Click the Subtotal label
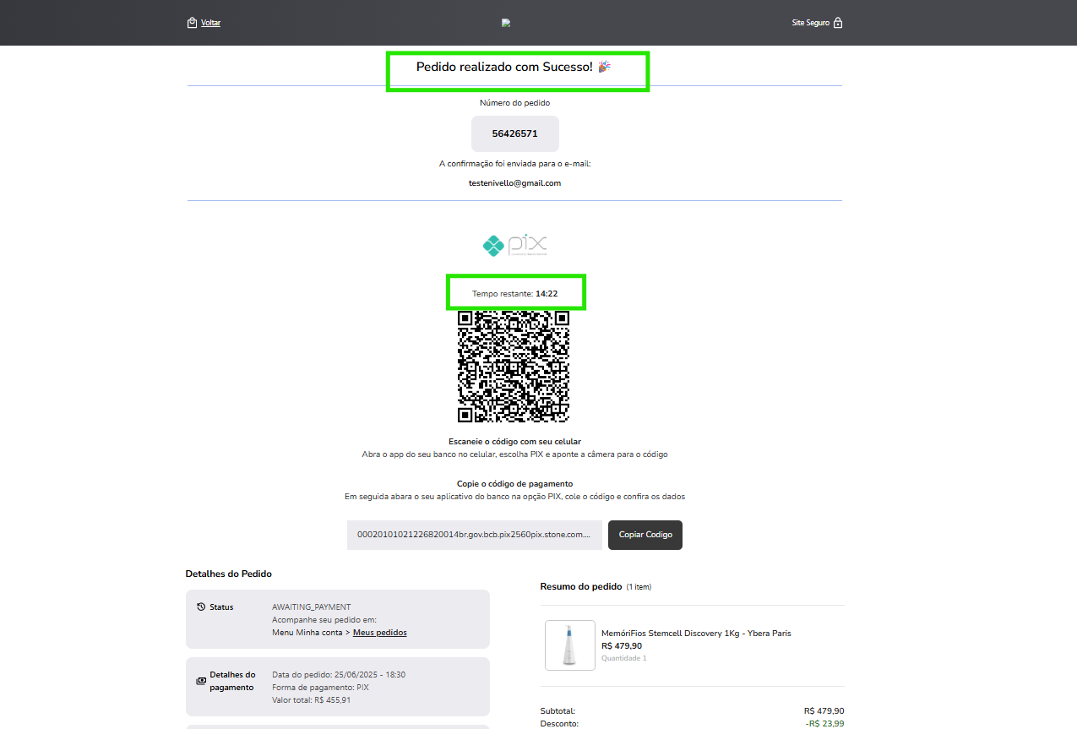The width and height of the screenshot is (1077, 729). pyautogui.click(x=558, y=710)
